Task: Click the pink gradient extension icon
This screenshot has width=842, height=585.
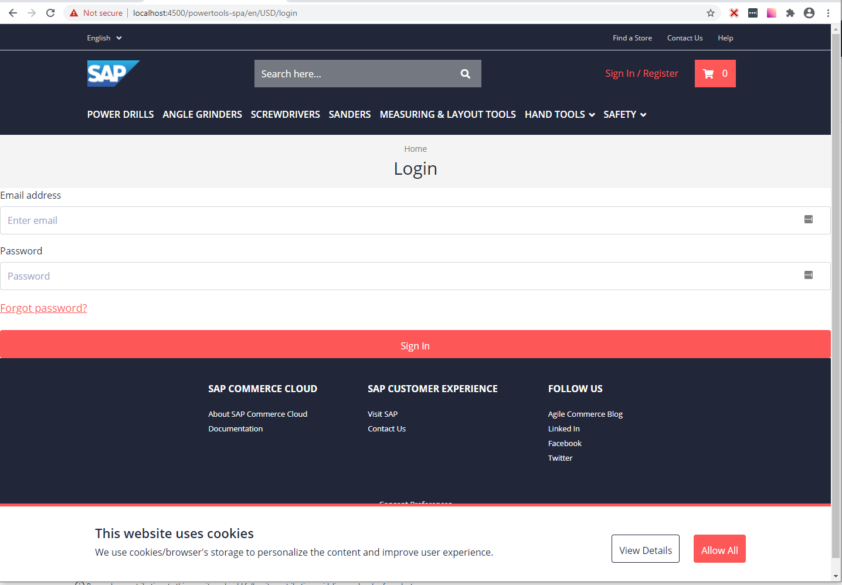Action: (772, 13)
